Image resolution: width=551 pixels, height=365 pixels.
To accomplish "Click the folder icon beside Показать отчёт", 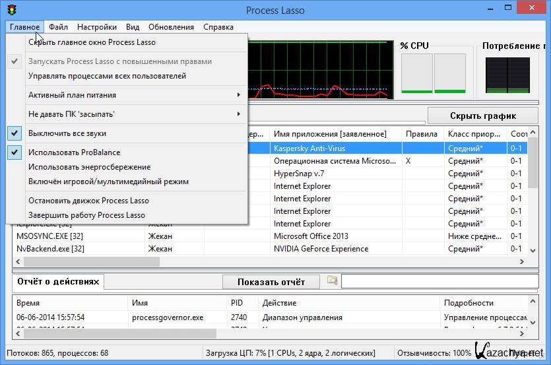I will pos(332,281).
